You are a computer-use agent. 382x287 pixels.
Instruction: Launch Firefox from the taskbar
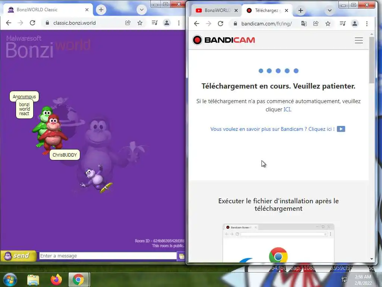point(56,280)
